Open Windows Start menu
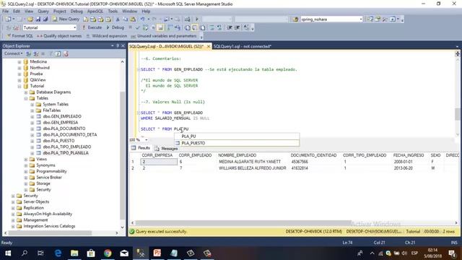 coord(8,253)
